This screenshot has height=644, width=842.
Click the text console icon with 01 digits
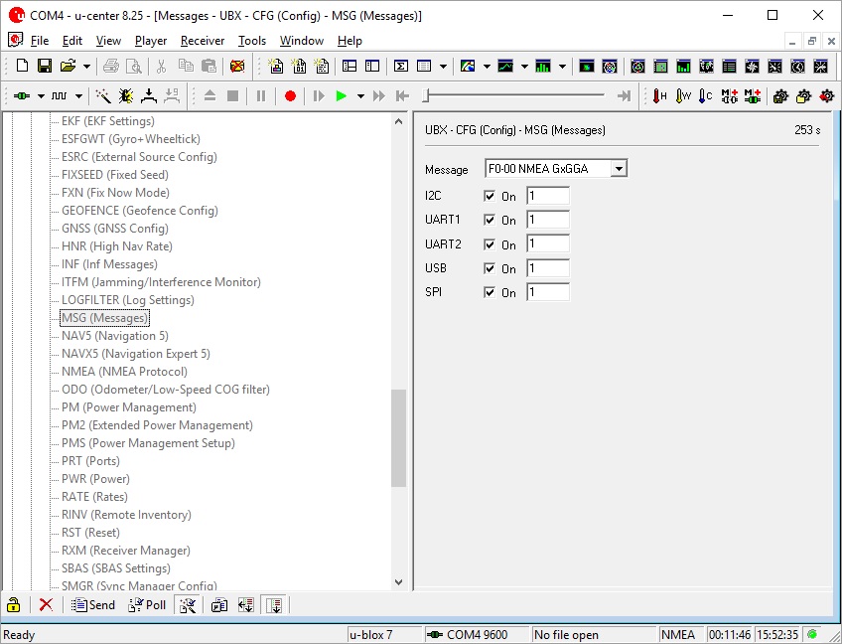299,67
